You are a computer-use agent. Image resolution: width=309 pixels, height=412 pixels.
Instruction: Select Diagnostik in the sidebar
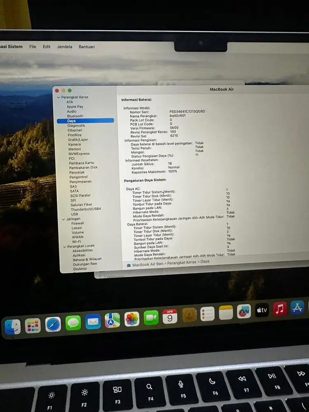pos(76,126)
